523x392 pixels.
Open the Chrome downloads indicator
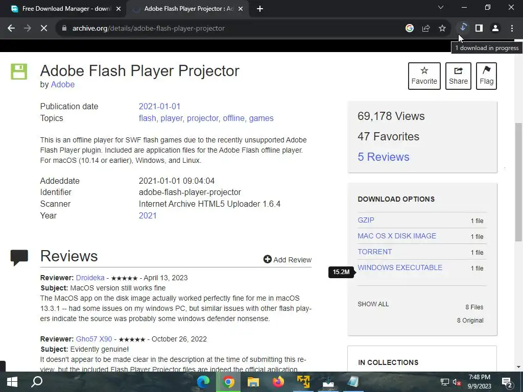coord(463,29)
